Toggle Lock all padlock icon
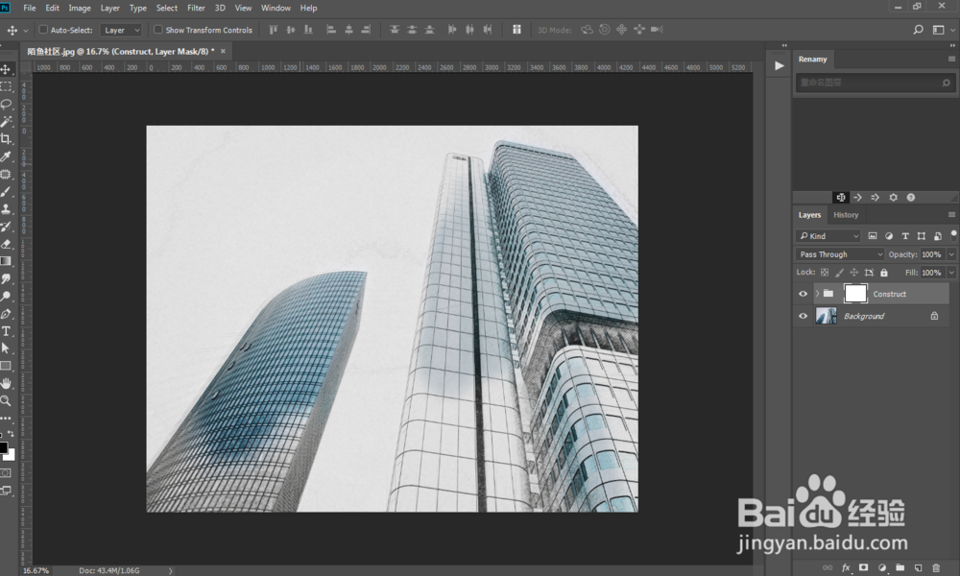 [x=883, y=273]
